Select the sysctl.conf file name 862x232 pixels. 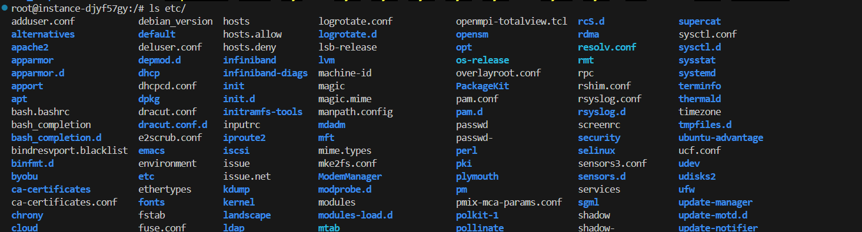708,34
